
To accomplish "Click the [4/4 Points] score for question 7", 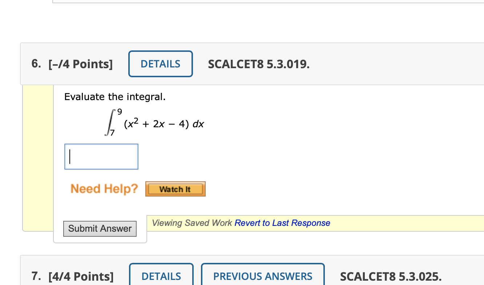I will (81, 276).
